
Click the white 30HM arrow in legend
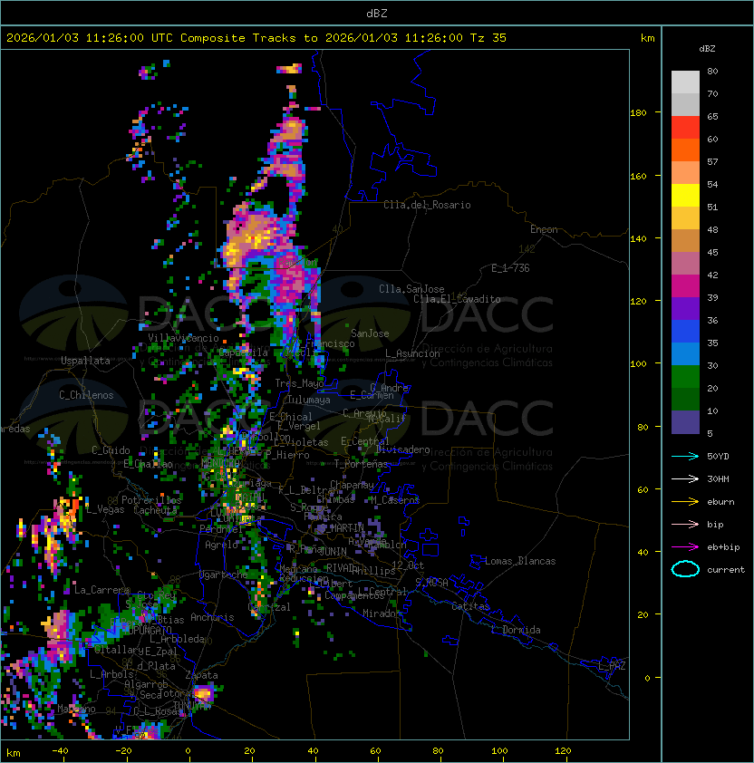tap(685, 479)
